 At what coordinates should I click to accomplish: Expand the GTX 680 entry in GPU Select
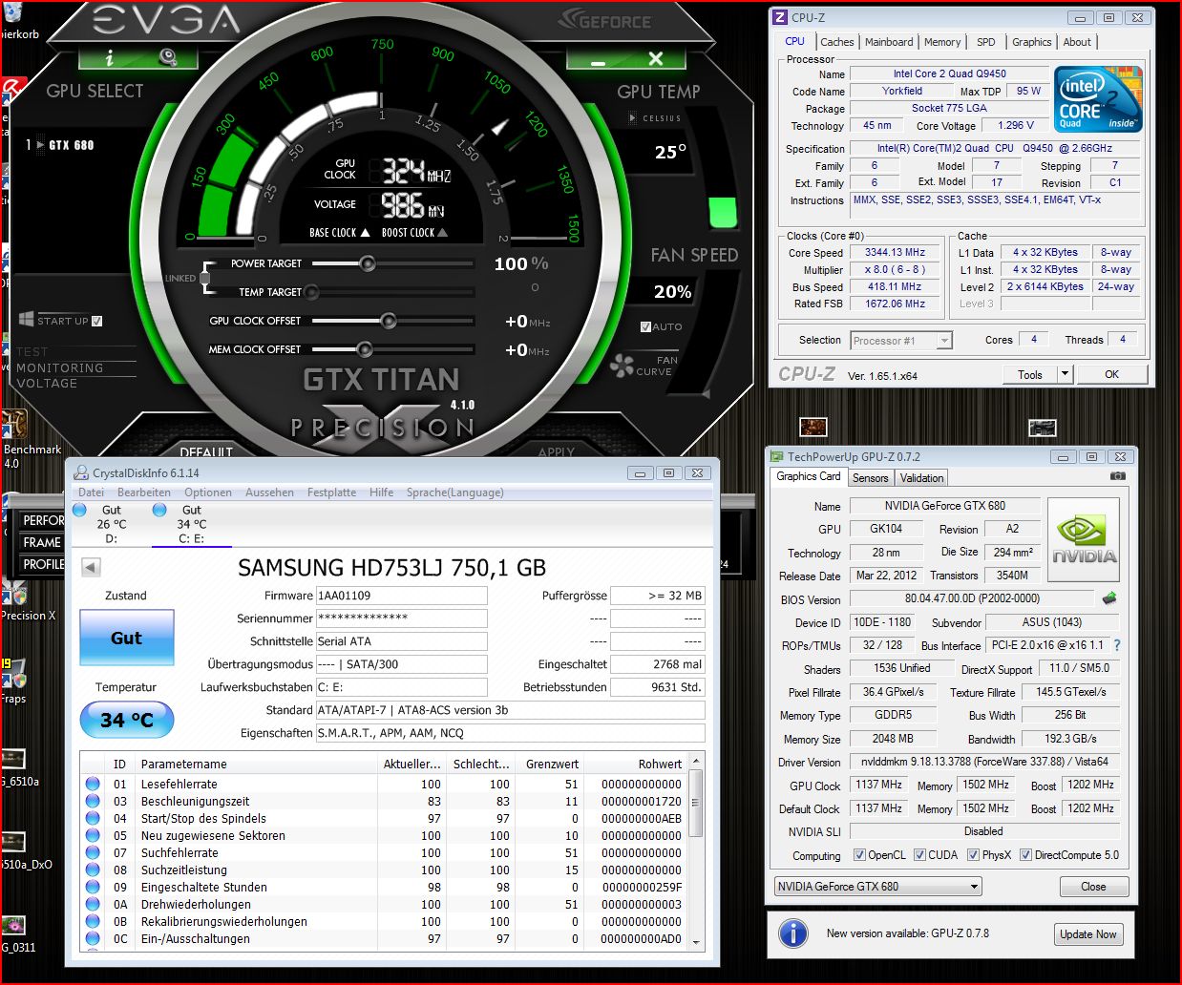click(x=41, y=145)
